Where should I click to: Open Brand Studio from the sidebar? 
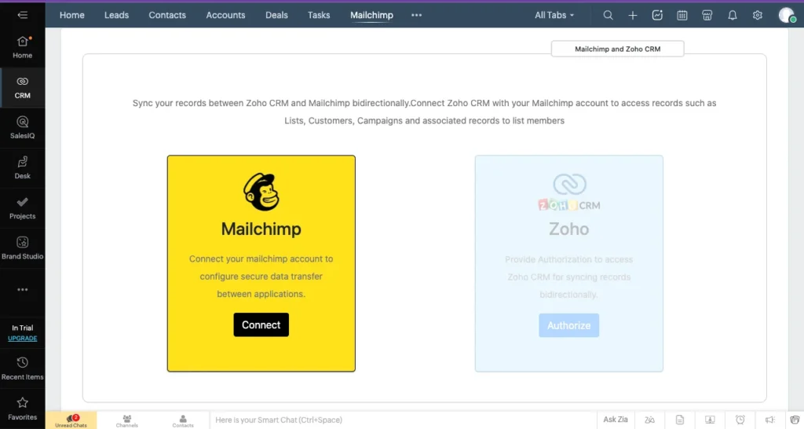(x=22, y=248)
